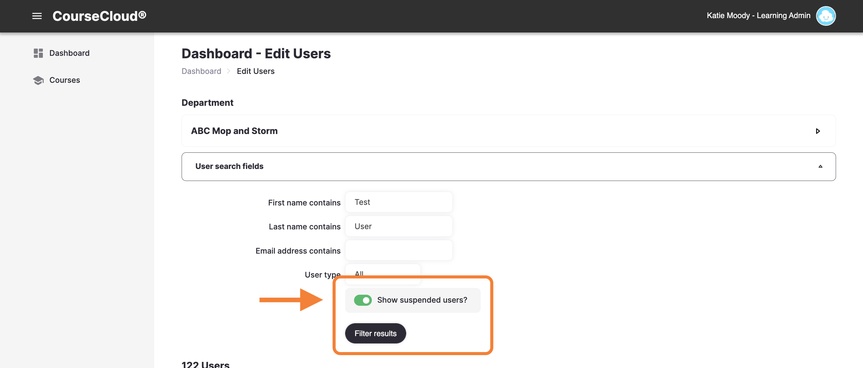The height and width of the screenshot is (368, 863).
Task: Expand the ABC Mop and Storm department
Action: tap(818, 131)
